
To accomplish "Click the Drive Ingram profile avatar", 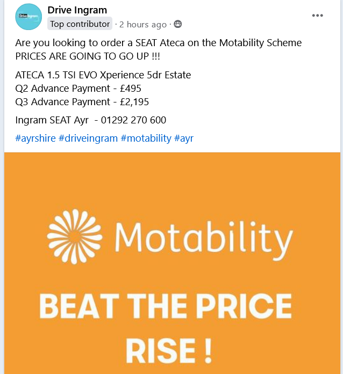I will pos(28,17).
